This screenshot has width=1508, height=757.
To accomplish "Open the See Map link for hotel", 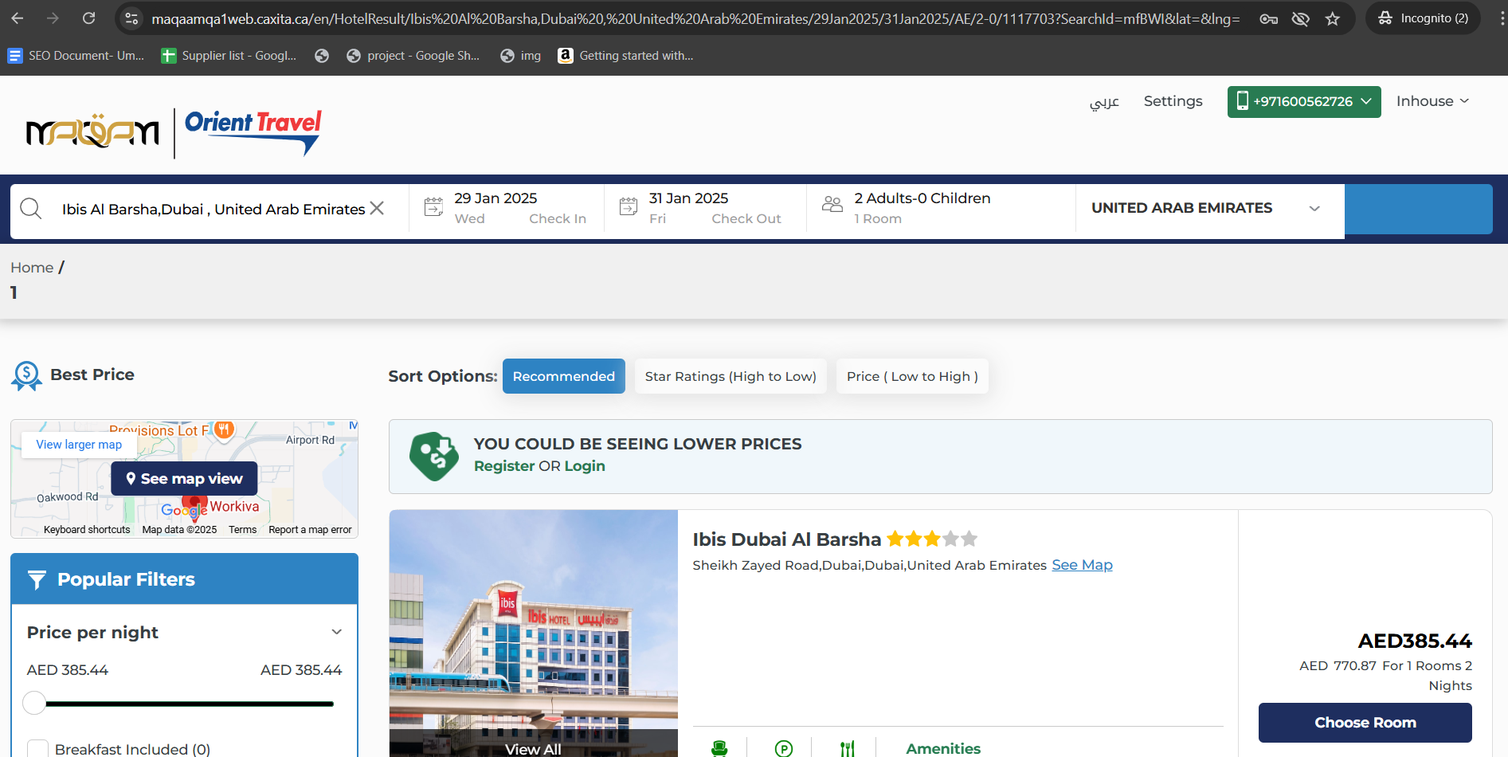I will 1082,565.
